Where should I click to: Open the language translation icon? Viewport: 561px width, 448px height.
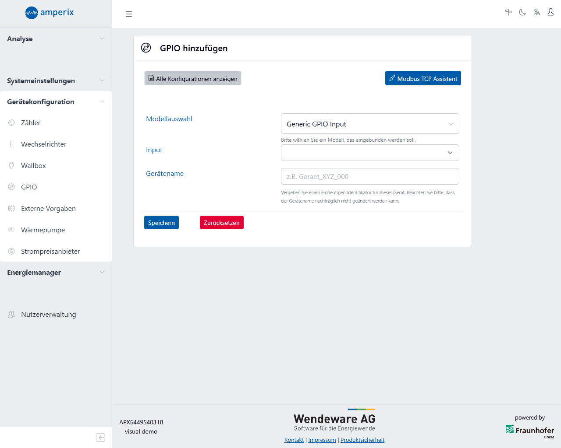click(x=536, y=13)
